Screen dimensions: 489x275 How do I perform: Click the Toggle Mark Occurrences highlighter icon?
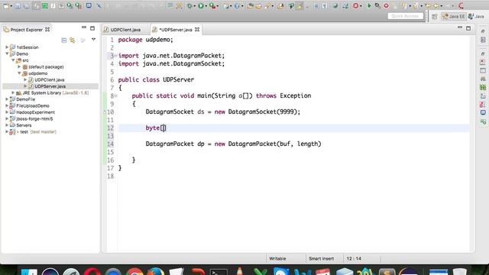point(300,5)
